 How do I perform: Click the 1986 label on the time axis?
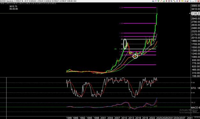pyautogui.click(x=69, y=118)
